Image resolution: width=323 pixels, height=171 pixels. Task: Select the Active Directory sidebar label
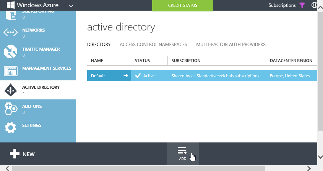click(41, 87)
